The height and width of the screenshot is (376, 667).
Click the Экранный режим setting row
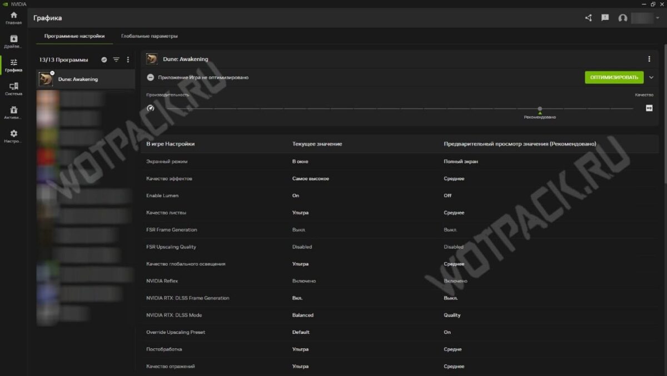pyautogui.click(x=399, y=162)
